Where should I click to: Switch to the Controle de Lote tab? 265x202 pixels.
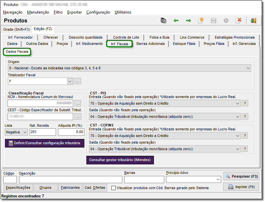click(x=126, y=37)
